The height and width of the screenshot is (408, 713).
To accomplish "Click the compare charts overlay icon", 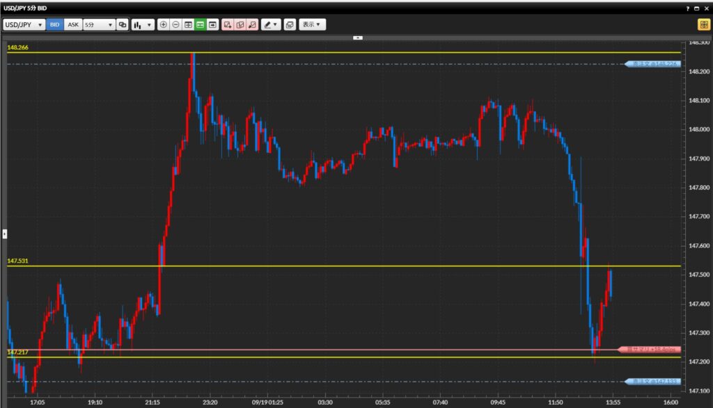I will 123,24.
